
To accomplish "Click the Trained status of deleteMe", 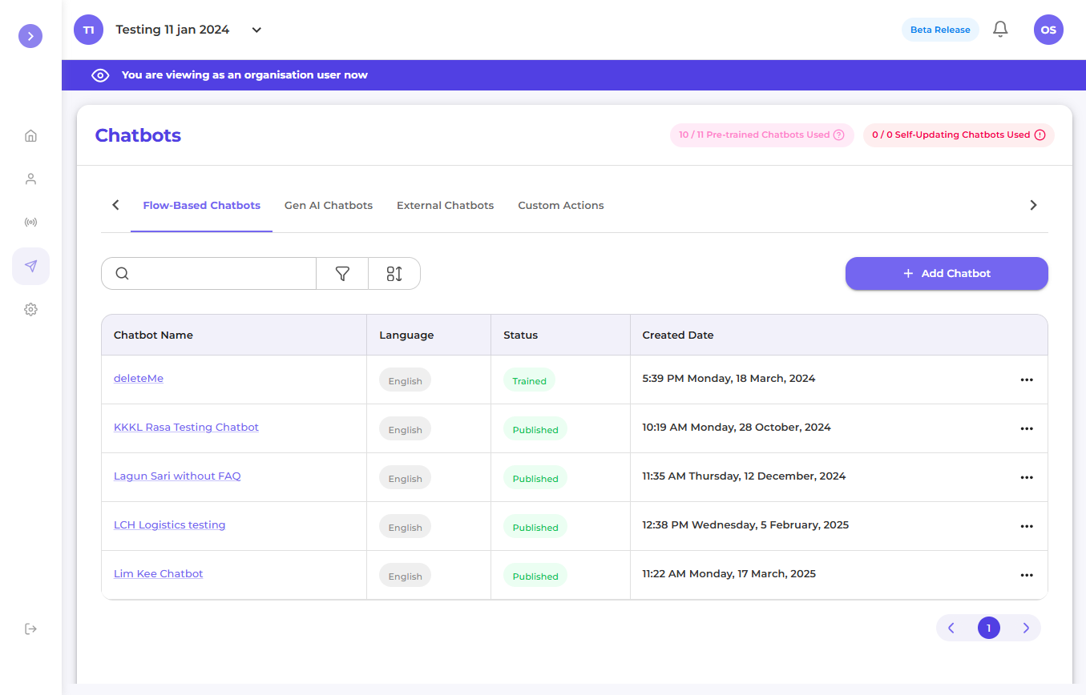I will coord(529,380).
